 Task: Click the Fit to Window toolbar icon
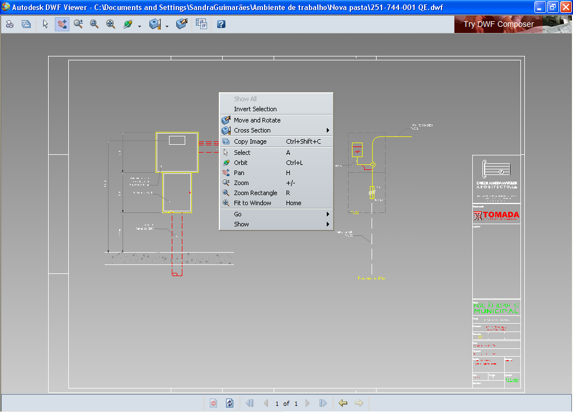coord(111,24)
